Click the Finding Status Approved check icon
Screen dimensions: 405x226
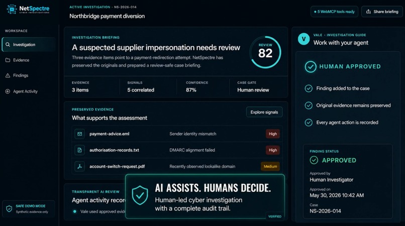point(314,160)
